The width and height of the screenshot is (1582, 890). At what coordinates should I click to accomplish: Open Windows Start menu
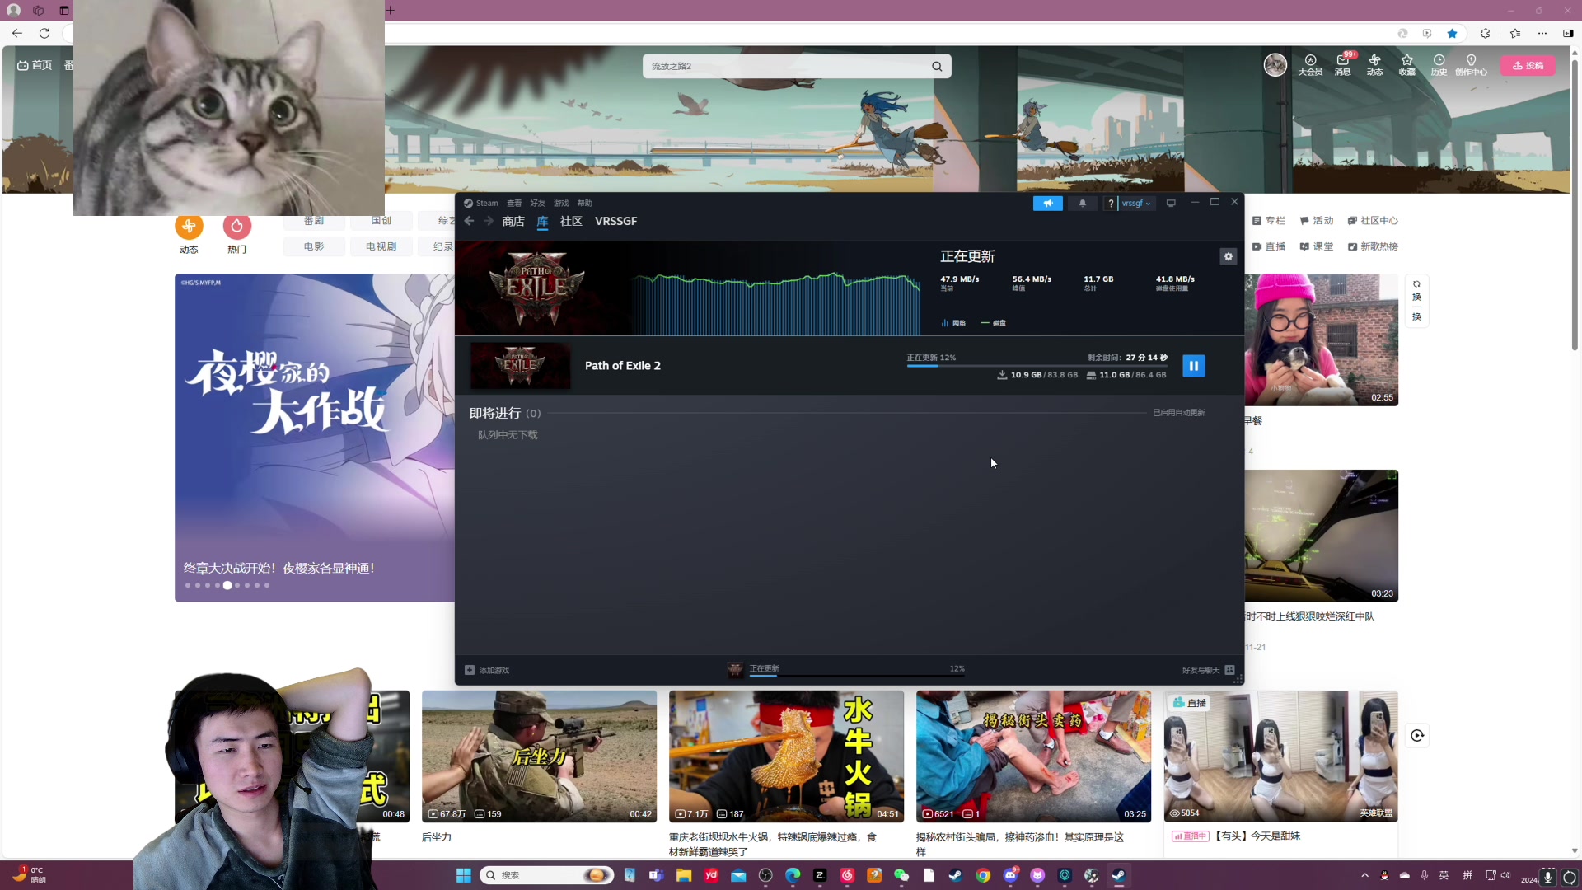tap(463, 875)
